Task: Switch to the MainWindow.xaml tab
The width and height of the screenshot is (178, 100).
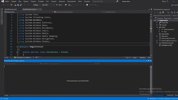Action: [x=11, y=9]
